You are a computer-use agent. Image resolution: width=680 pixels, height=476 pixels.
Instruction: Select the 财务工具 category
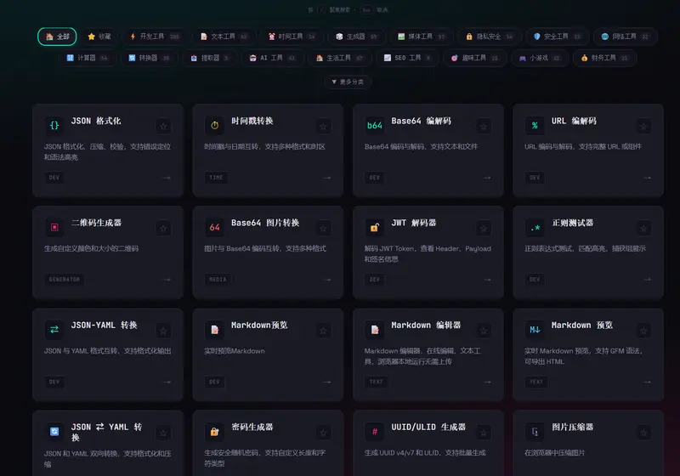point(604,58)
